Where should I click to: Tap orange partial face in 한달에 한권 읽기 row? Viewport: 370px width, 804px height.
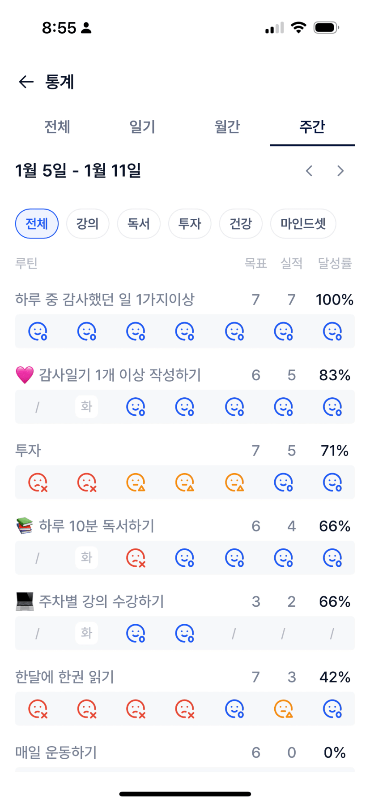click(x=284, y=709)
